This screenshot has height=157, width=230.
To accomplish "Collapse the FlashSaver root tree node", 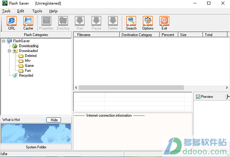I will (x=3, y=41).
